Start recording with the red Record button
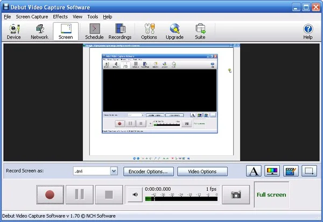 pyautogui.click(x=50, y=195)
